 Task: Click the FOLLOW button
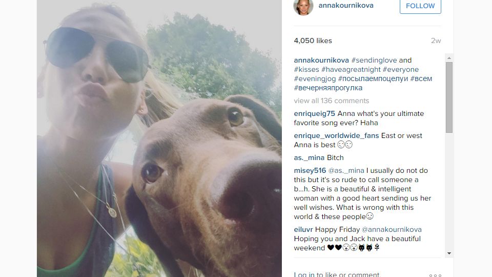click(x=420, y=6)
